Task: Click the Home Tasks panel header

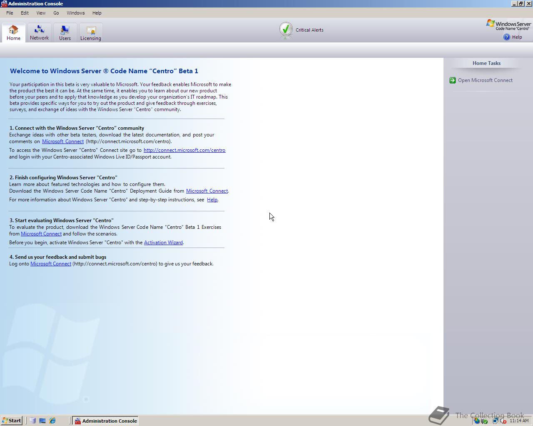Action: [x=486, y=63]
